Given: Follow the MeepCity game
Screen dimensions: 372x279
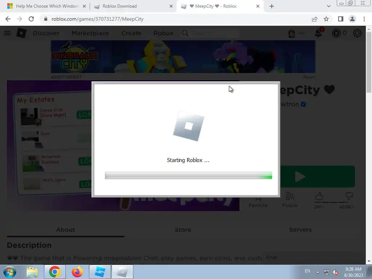Looking at the screenshot, I should click(290, 201).
